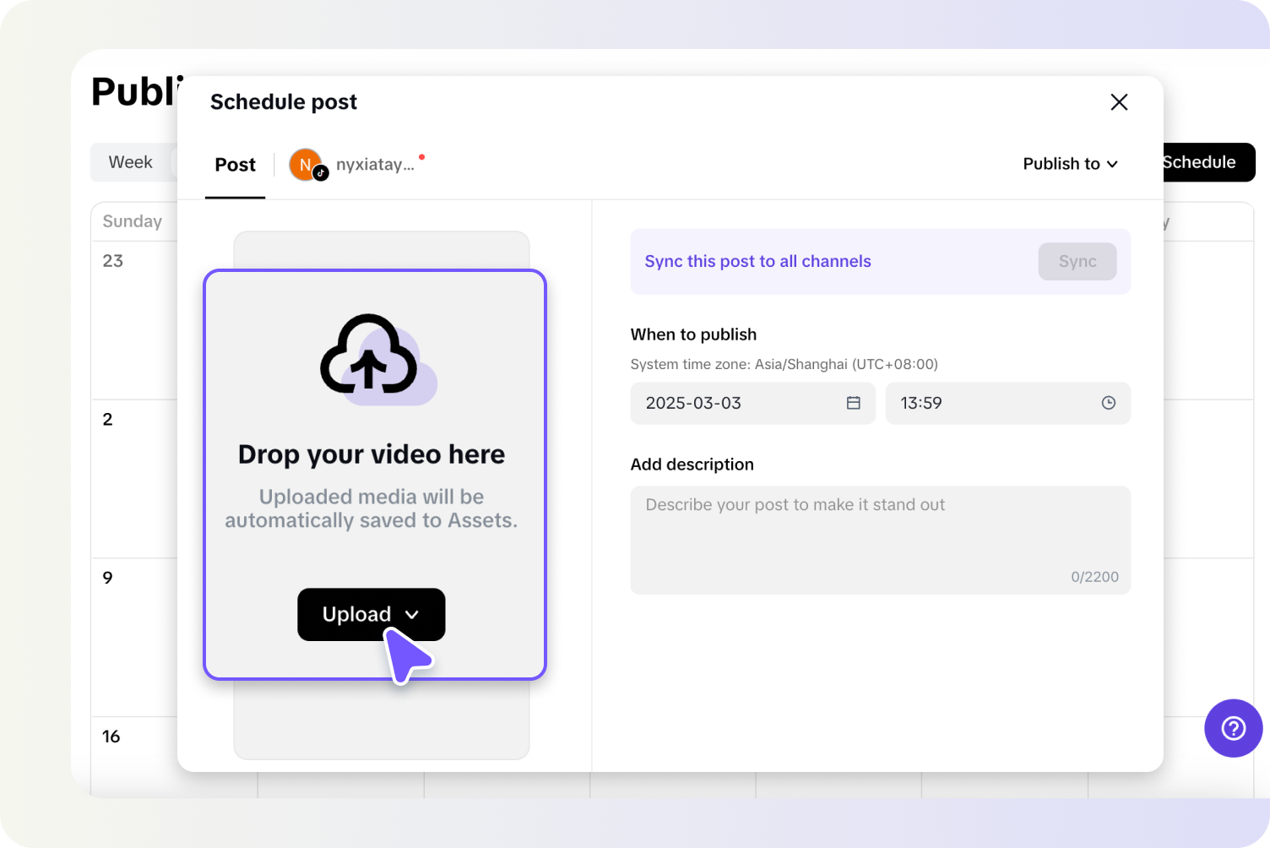Click the Sync this post to all channels link
The image size is (1270, 848).
[x=757, y=261]
